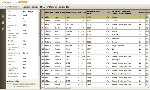Image resolution: width=150 pixels, height=90 pixels.
Task: Click birth year 1846 cell
Action: click(96, 46)
